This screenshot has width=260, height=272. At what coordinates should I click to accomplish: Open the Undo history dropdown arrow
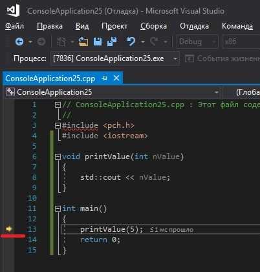click(142, 42)
